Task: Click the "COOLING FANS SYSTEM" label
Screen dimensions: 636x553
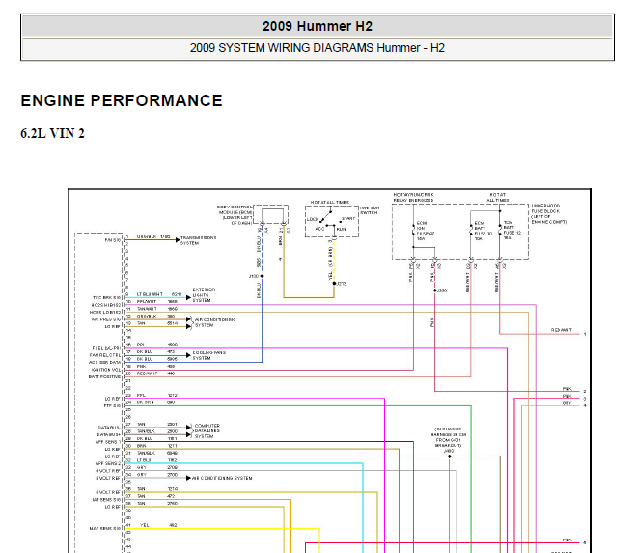Action: click(208, 355)
